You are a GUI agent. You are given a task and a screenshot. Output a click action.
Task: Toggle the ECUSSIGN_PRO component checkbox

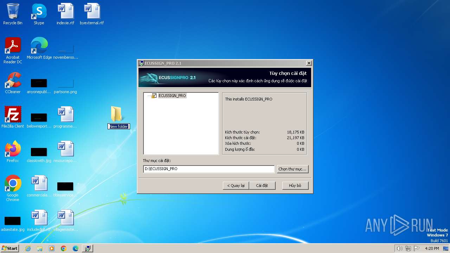pyautogui.click(x=154, y=96)
